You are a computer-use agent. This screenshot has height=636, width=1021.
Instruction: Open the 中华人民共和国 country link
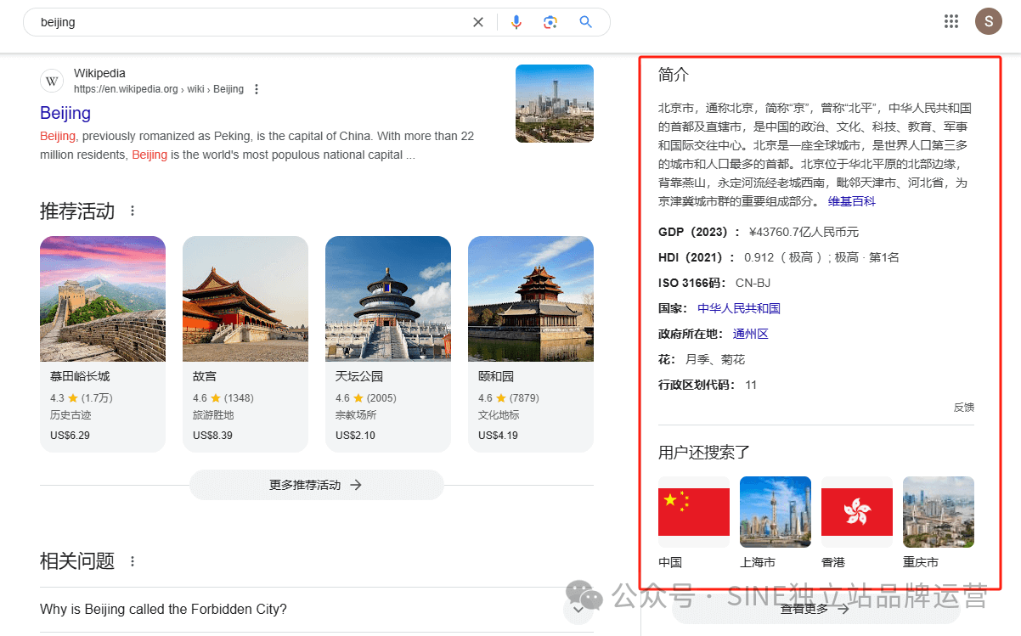[x=738, y=308]
